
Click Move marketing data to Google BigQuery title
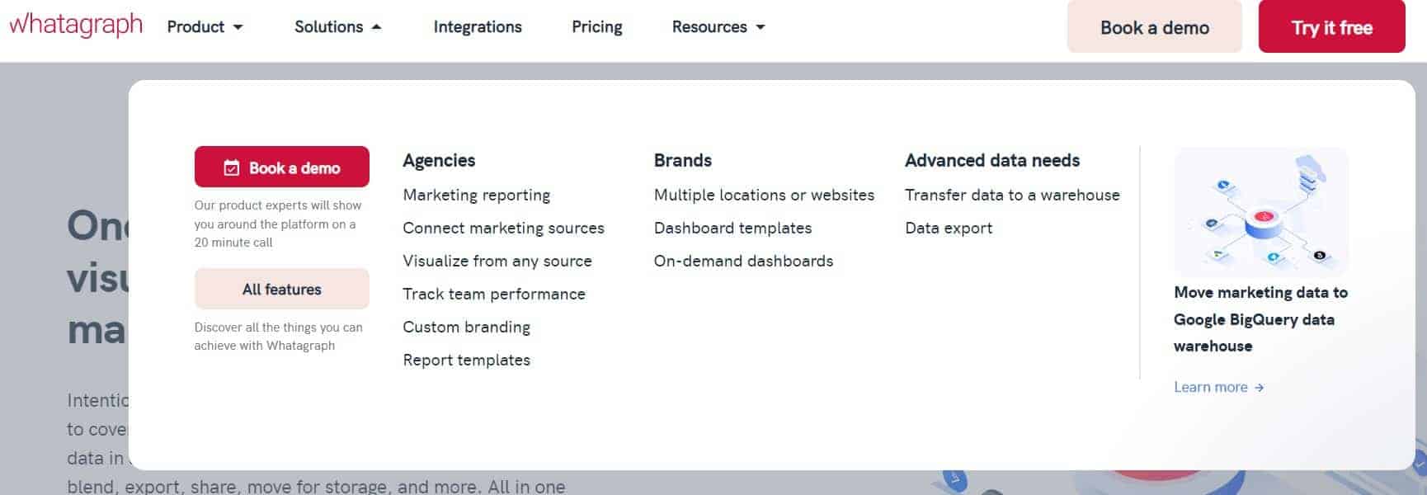pos(1260,319)
